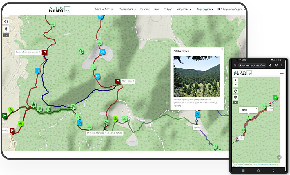Open Το έργο menu item
This screenshot has height=175, width=290.
pyautogui.click(x=168, y=9)
